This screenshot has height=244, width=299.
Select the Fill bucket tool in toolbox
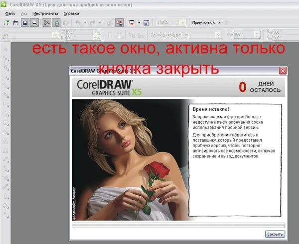tap(5, 206)
